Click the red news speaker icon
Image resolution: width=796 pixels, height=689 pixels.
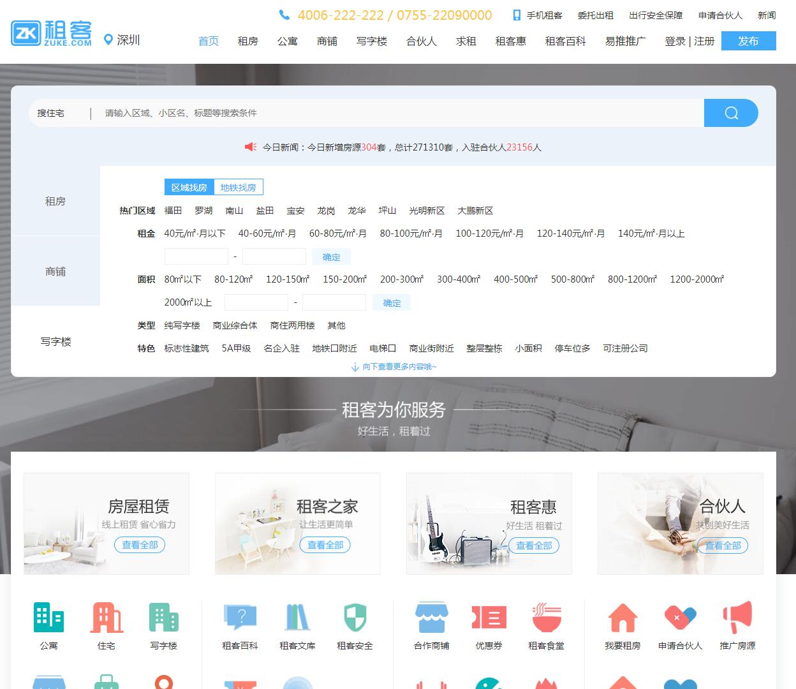pos(251,147)
